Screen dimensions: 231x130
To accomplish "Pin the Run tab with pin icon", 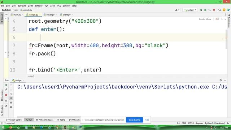I will pyautogui.click(x=6, y=106).
